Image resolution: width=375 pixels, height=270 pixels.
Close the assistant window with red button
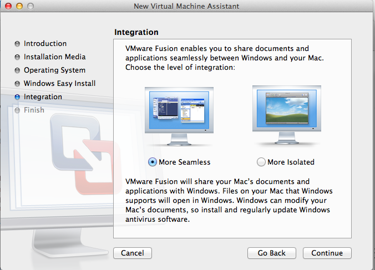pyautogui.click(x=8, y=6)
